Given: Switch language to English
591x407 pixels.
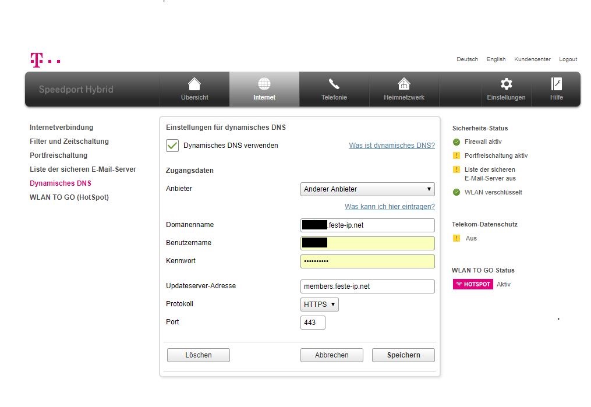Looking at the screenshot, I should [x=496, y=59].
